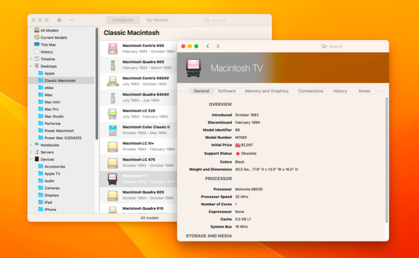Open the Apple TV folder under Devices

pos(49,174)
